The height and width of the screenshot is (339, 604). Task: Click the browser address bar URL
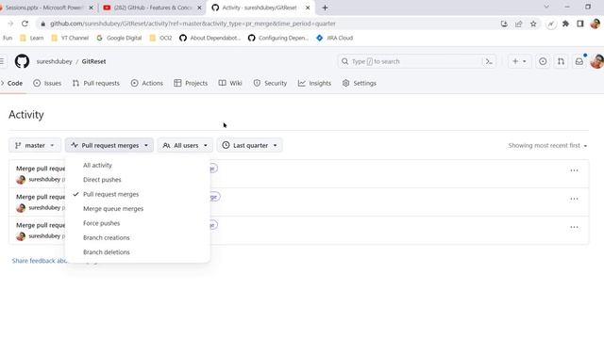[x=193, y=24]
